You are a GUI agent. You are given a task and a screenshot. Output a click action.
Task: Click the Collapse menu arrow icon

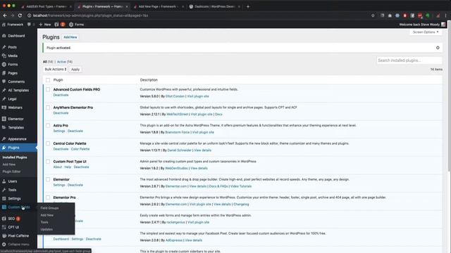(4, 245)
